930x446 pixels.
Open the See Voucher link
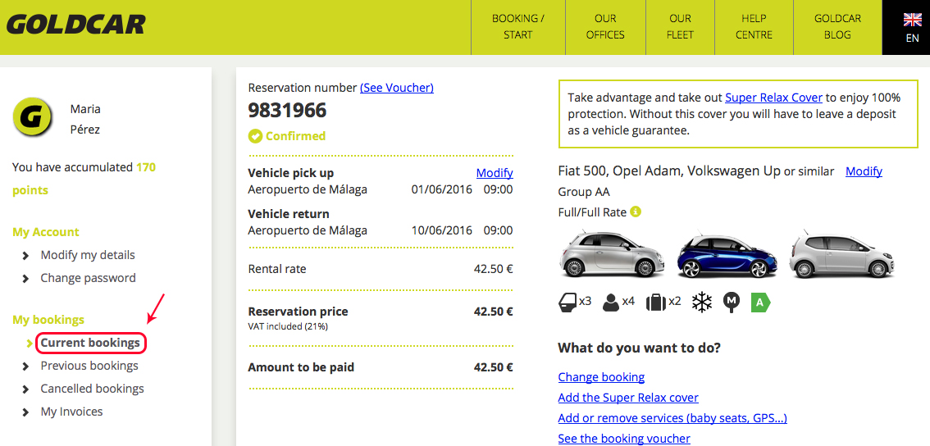click(x=397, y=88)
